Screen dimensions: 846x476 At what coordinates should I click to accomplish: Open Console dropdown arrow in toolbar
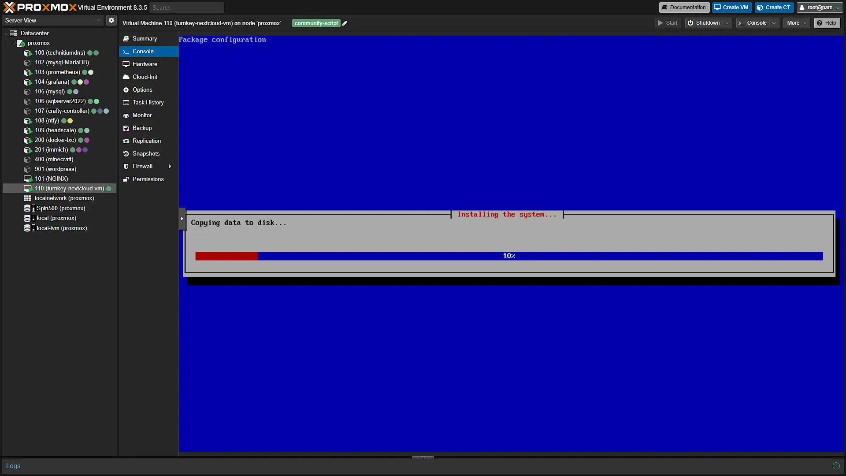coord(774,23)
